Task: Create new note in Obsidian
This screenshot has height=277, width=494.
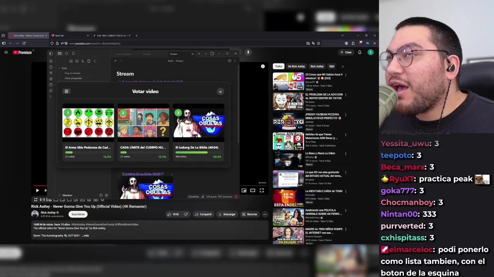Action: [x=71, y=61]
